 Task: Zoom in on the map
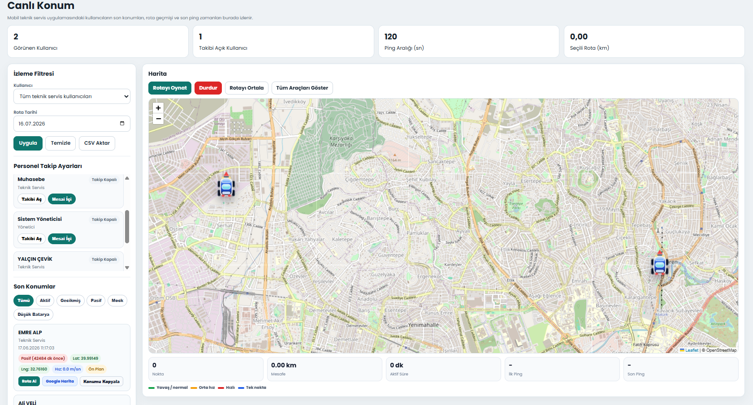tap(158, 108)
